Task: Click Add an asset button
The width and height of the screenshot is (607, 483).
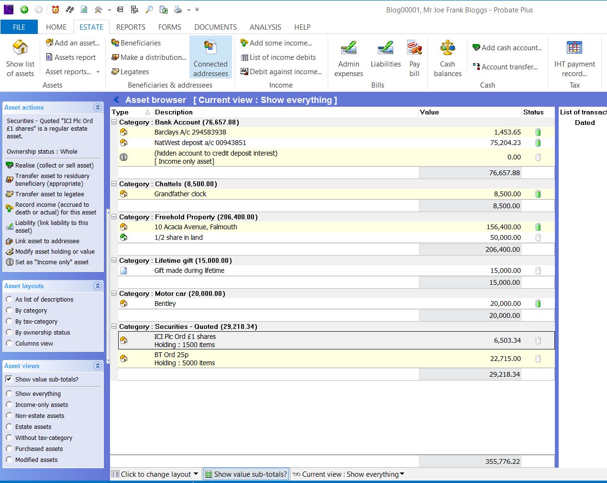Action: 73,43
